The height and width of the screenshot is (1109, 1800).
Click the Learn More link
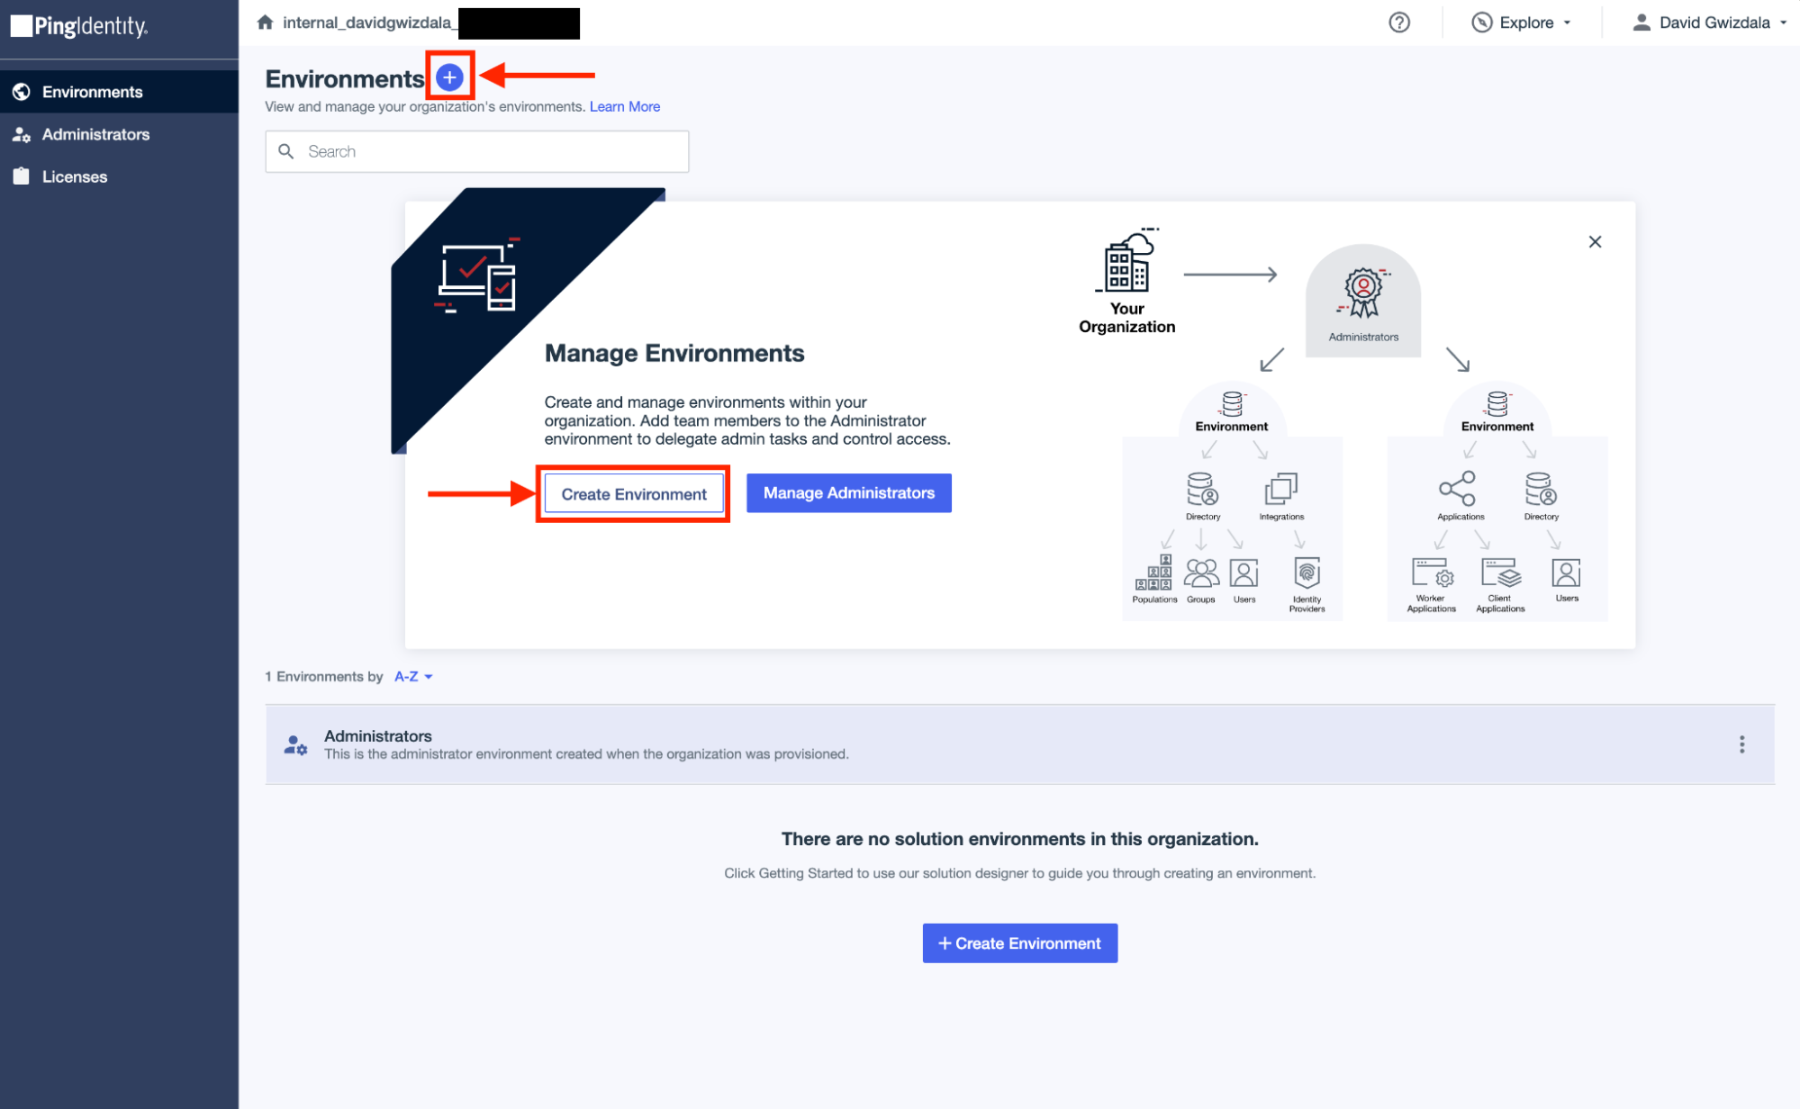tap(625, 106)
